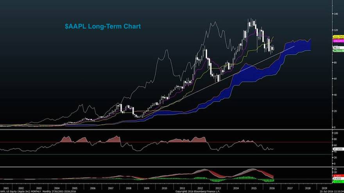Viewport: 344px width, 193px height.
Task: Click the white MACD value tag 0.6322
Action: click(x=337, y=179)
